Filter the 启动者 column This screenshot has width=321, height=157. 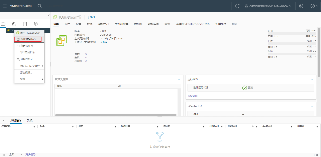pos(204,127)
